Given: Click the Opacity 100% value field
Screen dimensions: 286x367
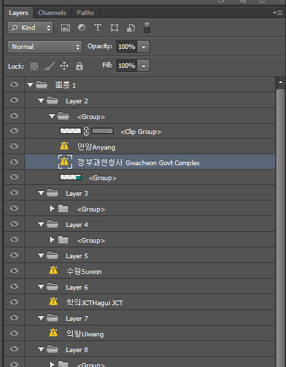Looking at the screenshot, I should tap(126, 47).
